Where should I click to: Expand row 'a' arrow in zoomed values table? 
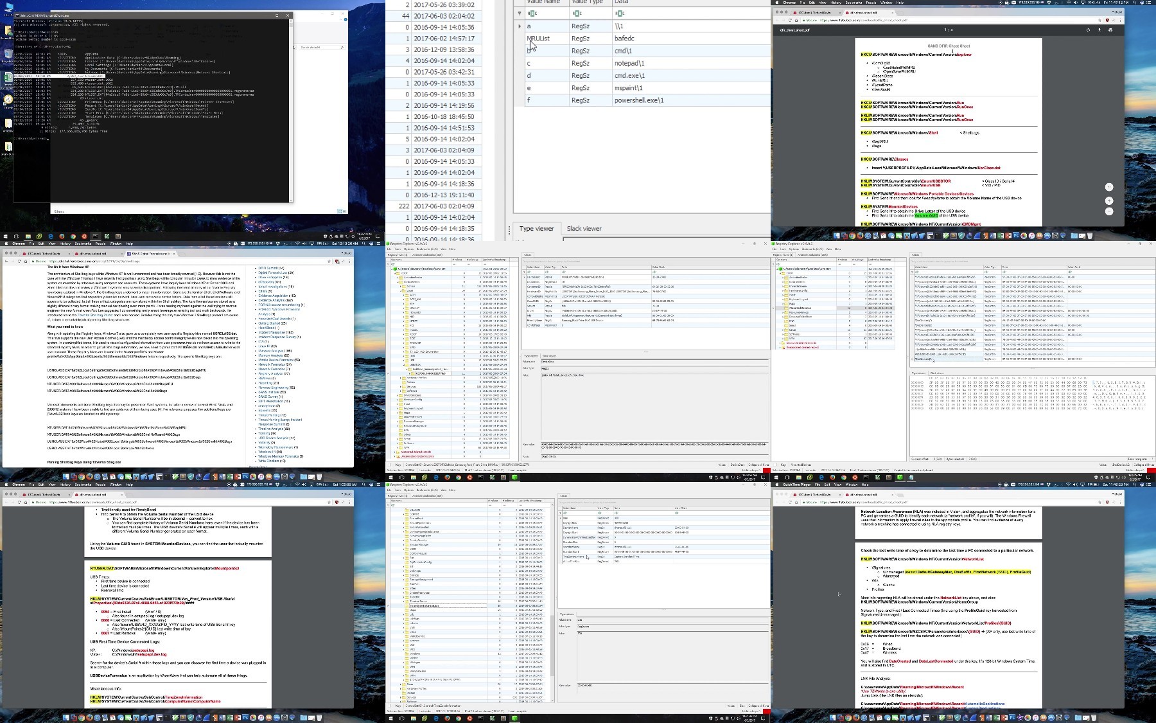pos(519,26)
